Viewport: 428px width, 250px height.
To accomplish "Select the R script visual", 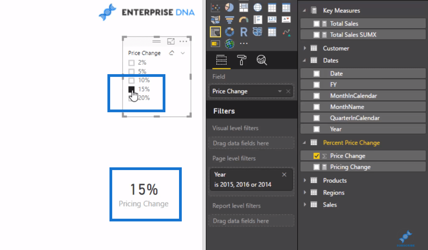I will click(243, 32).
